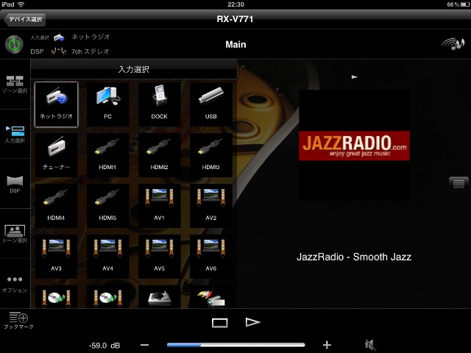Open 入力選択 input selection sidebar tab
Viewport: 471px width, 353px height.
[15, 134]
